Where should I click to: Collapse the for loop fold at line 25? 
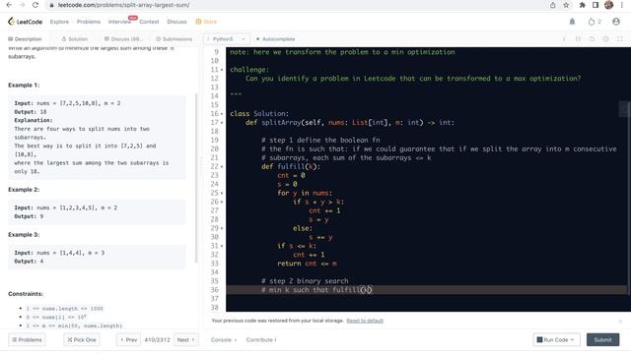point(222,193)
